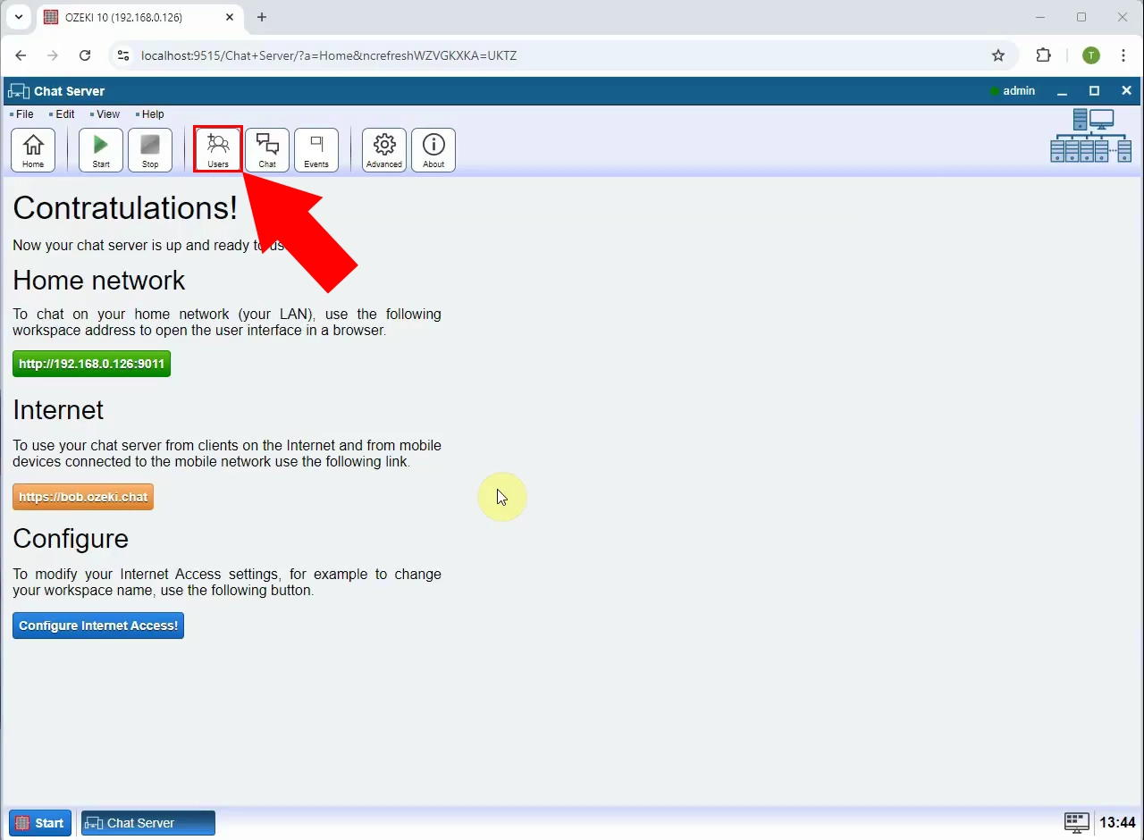1144x840 pixels.
Task: View site information icon in address bar
Action: click(123, 55)
